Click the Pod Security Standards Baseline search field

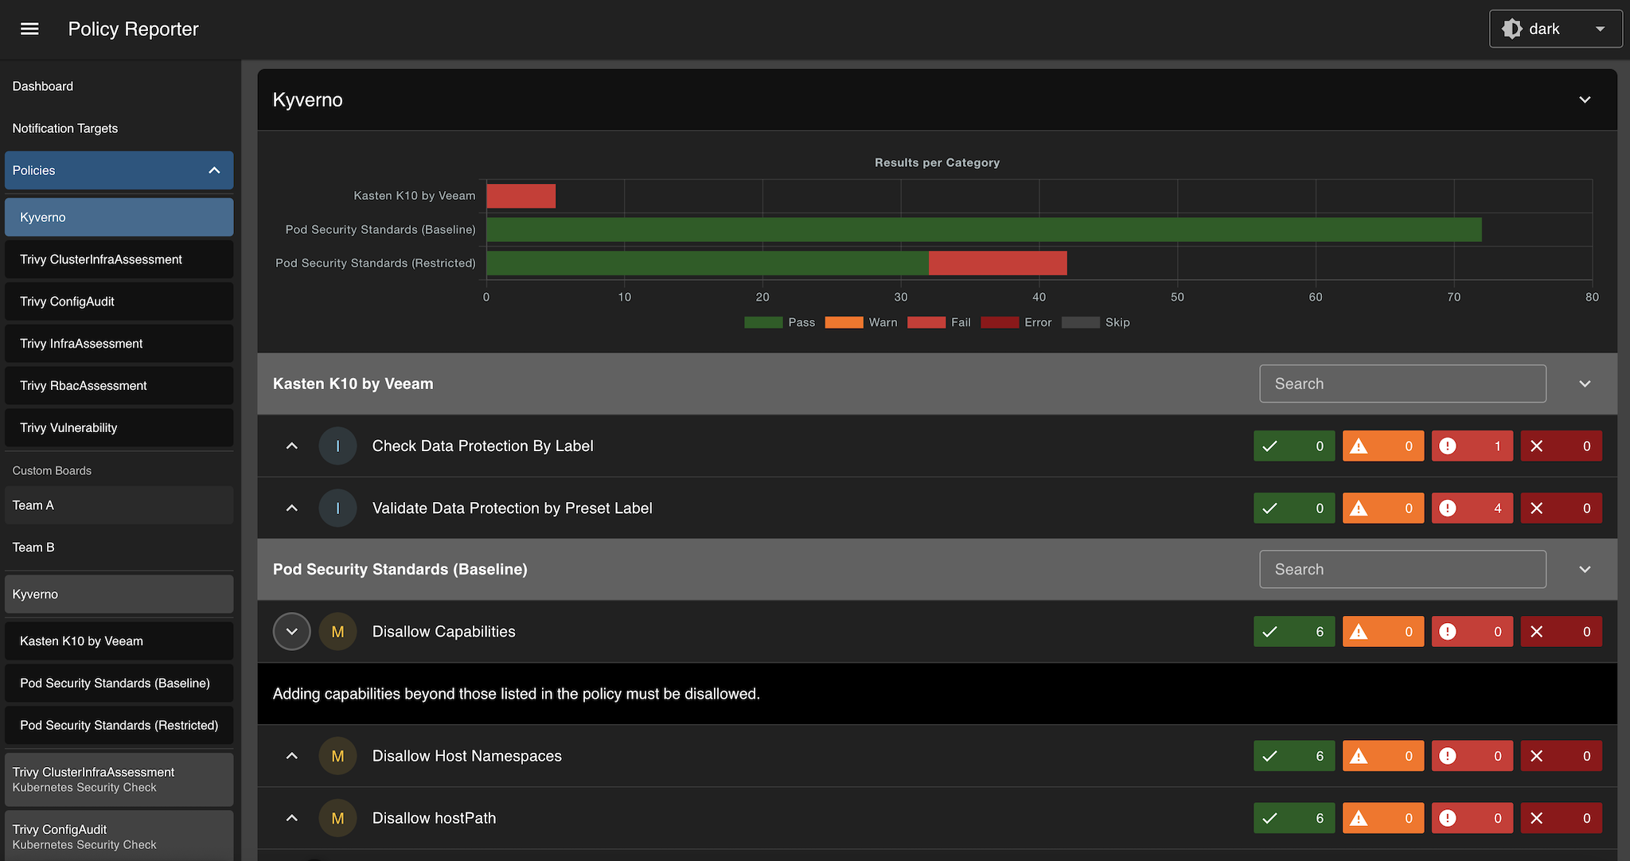coord(1402,569)
